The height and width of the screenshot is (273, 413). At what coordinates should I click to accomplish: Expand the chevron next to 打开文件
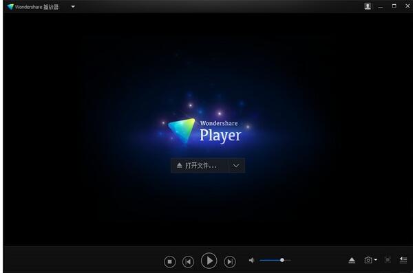point(236,166)
